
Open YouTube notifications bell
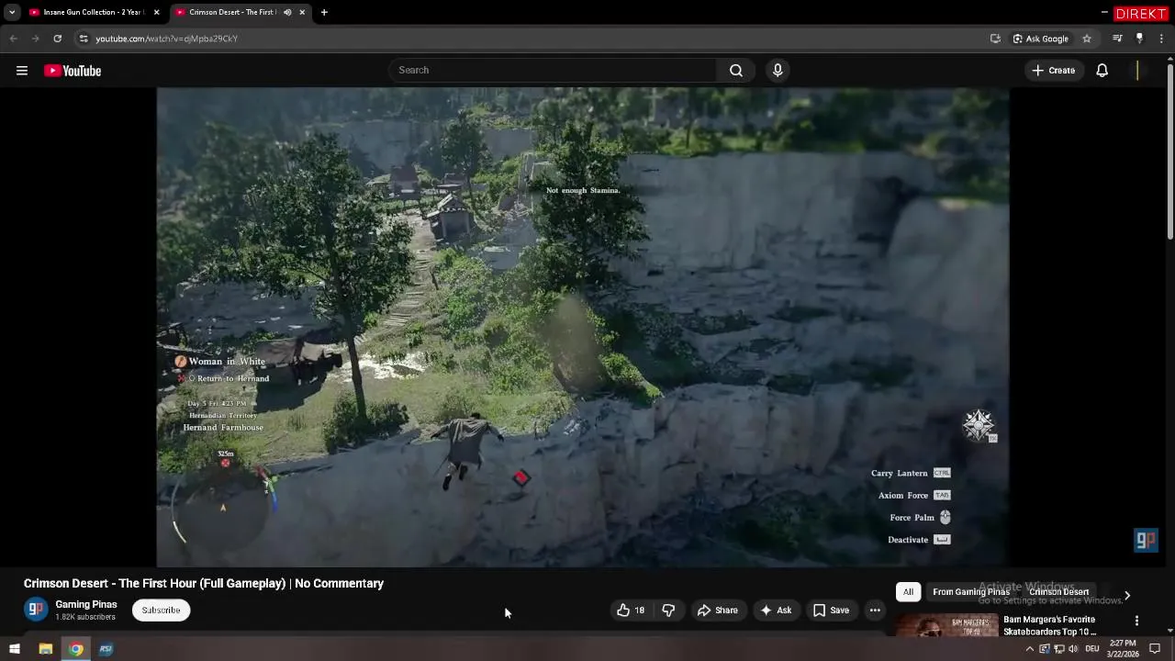click(1102, 71)
